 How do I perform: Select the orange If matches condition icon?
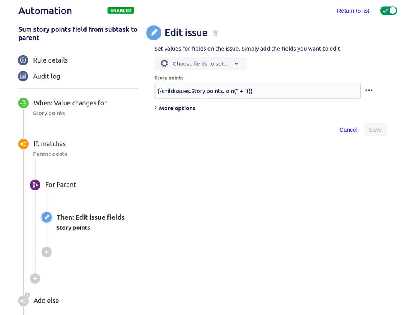[23, 144]
